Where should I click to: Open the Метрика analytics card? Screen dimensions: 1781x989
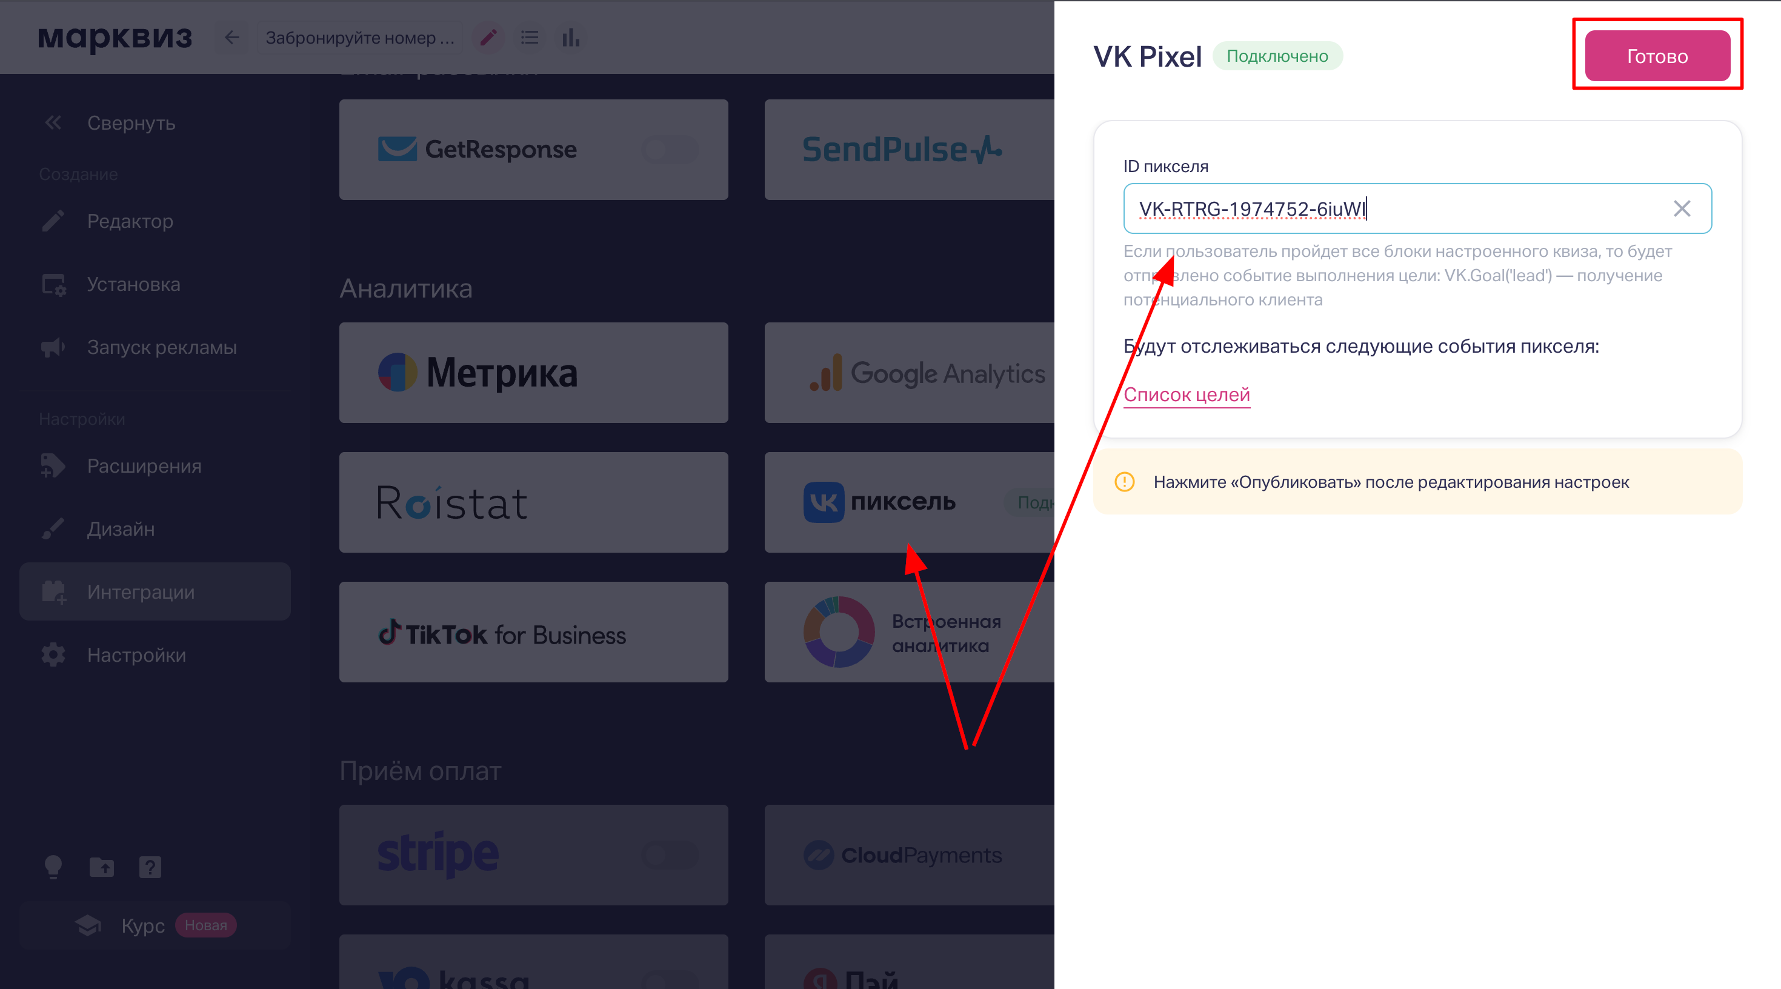click(533, 373)
